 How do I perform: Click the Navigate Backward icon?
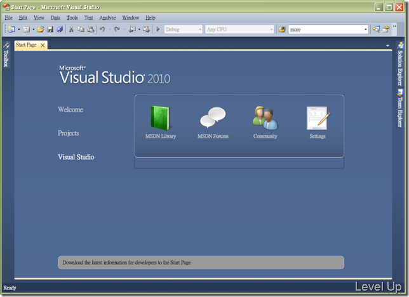133,29
